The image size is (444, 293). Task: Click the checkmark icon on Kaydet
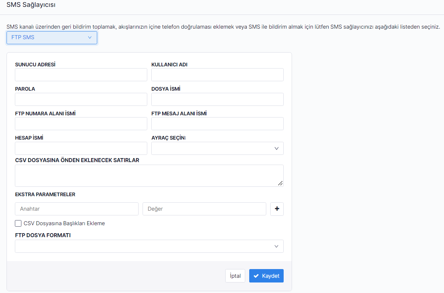coord(256,276)
